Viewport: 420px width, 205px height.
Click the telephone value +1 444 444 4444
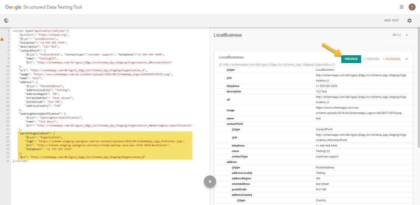[326, 146]
